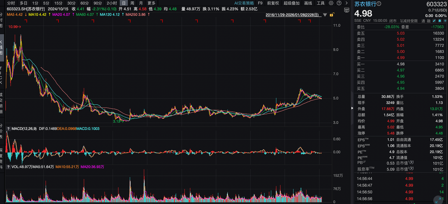
Task: Click the info icon beside 苏农银行
Action: tap(379, 4)
